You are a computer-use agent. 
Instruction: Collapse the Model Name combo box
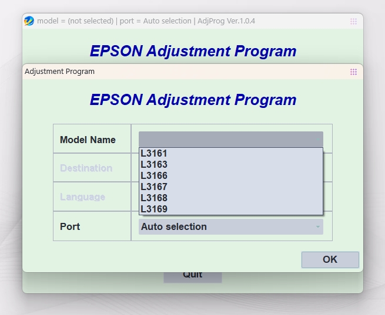(231, 140)
